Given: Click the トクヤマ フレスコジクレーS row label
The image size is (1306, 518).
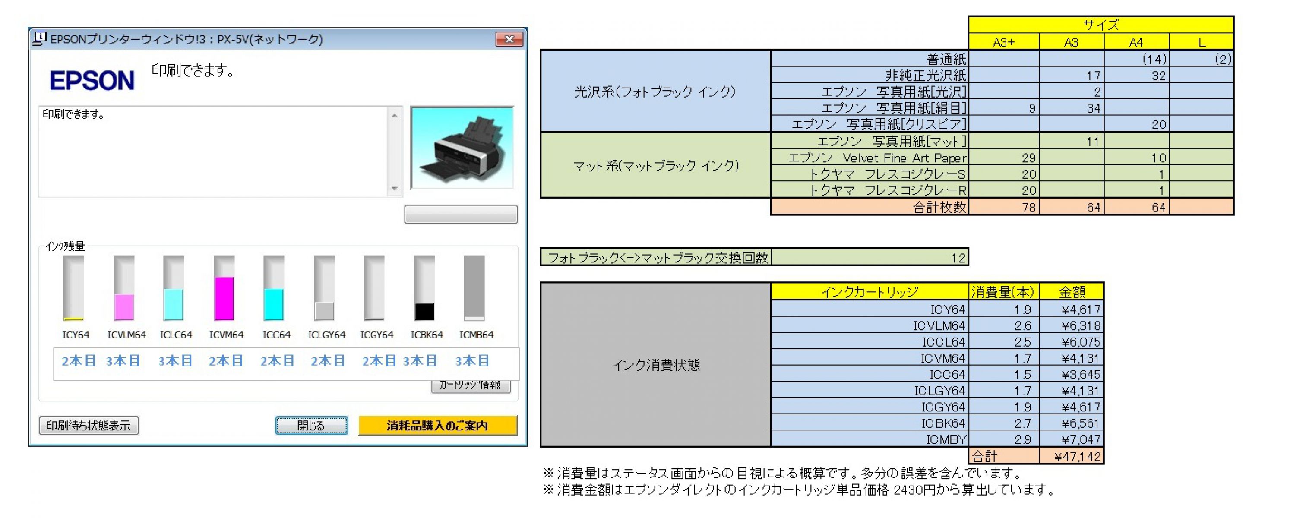Looking at the screenshot, I should coord(870,174).
